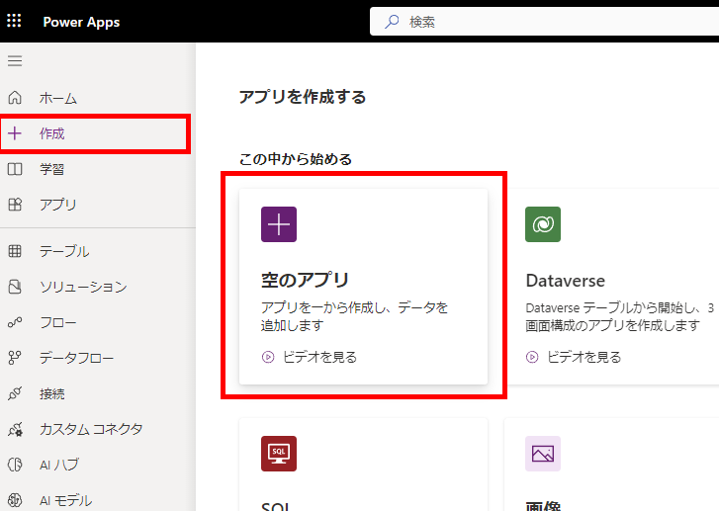The image size is (719, 511).
Task: Click the ソリューション icon
Action: pyautogui.click(x=15, y=287)
